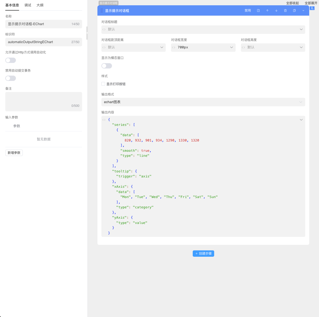Viewport: 319px width, 317px height.
Task: Click the 创建步骤 button
Action: click(203, 254)
